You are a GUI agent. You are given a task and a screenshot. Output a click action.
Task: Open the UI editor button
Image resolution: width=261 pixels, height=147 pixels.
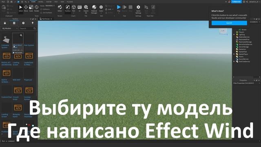coord(80,9)
